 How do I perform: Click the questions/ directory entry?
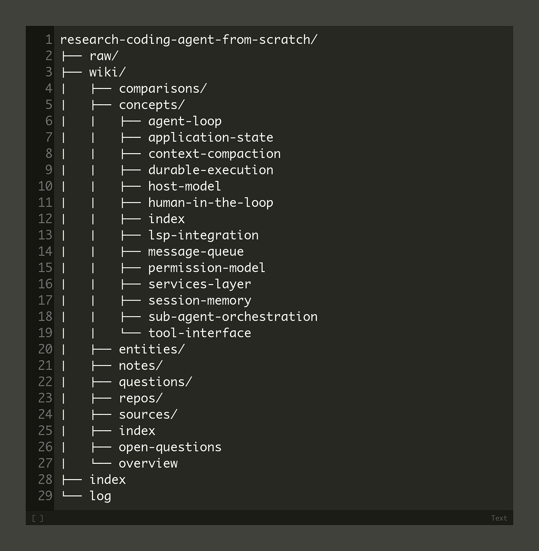pos(155,382)
